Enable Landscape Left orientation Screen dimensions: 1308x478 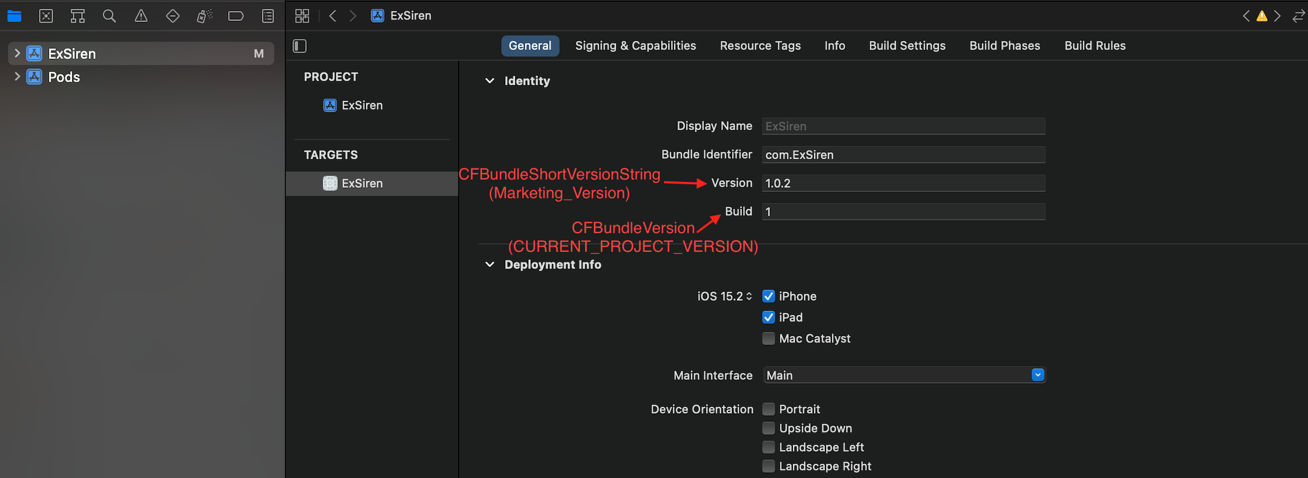769,447
